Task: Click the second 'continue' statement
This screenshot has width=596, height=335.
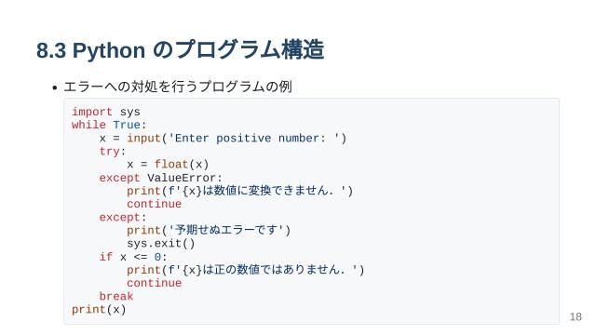Action: (154, 283)
